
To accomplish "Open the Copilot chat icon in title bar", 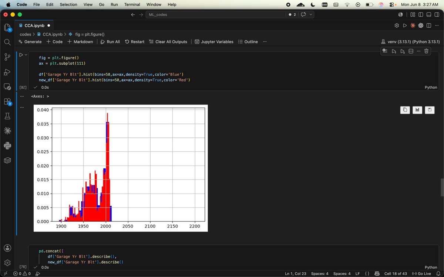I will 304,14.
